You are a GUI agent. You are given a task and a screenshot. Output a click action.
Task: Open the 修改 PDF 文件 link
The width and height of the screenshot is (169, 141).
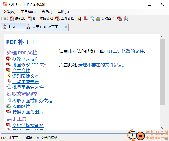coord(26,59)
